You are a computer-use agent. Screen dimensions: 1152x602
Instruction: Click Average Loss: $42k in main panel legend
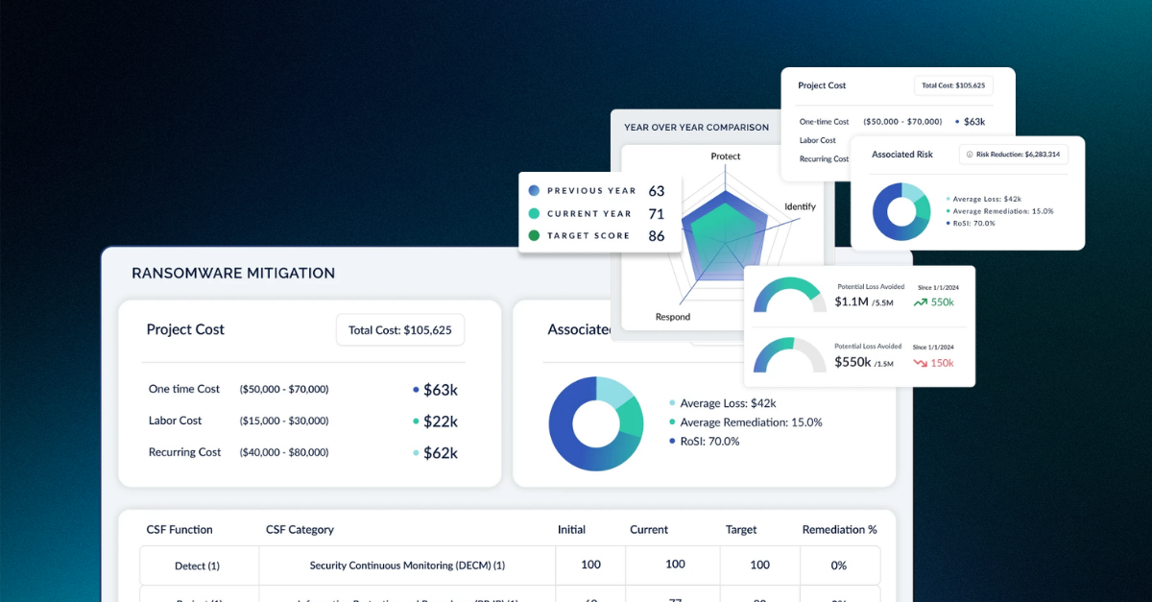728,403
